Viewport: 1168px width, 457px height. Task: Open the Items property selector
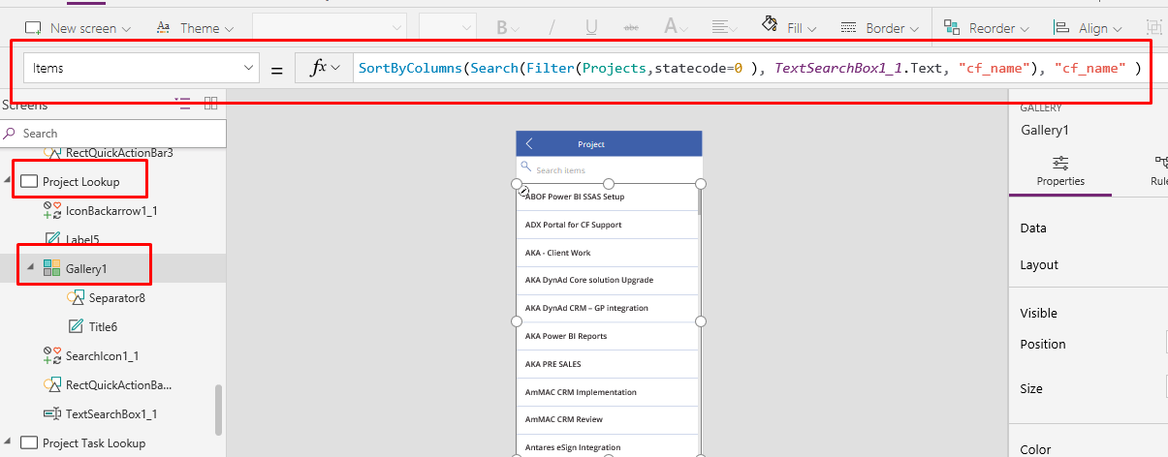(x=141, y=69)
